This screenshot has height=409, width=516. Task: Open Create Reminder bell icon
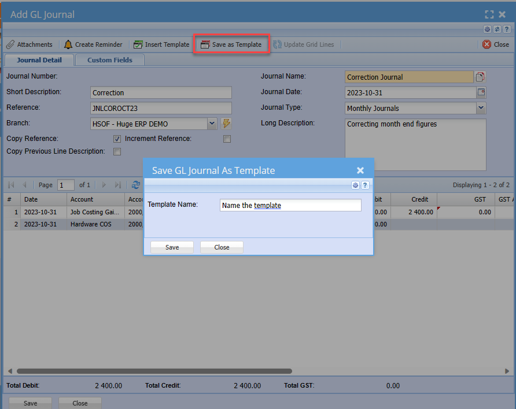(68, 44)
